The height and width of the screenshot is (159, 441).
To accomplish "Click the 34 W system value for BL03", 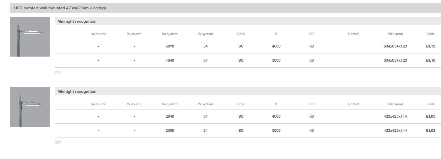I will click(x=206, y=116).
